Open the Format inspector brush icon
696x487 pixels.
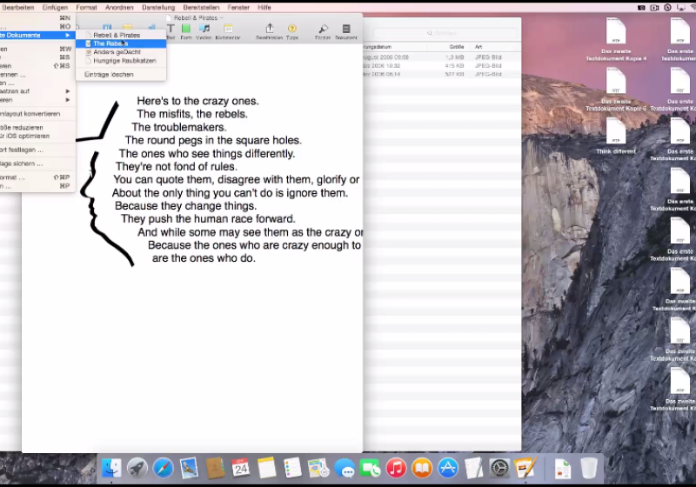tap(323, 30)
